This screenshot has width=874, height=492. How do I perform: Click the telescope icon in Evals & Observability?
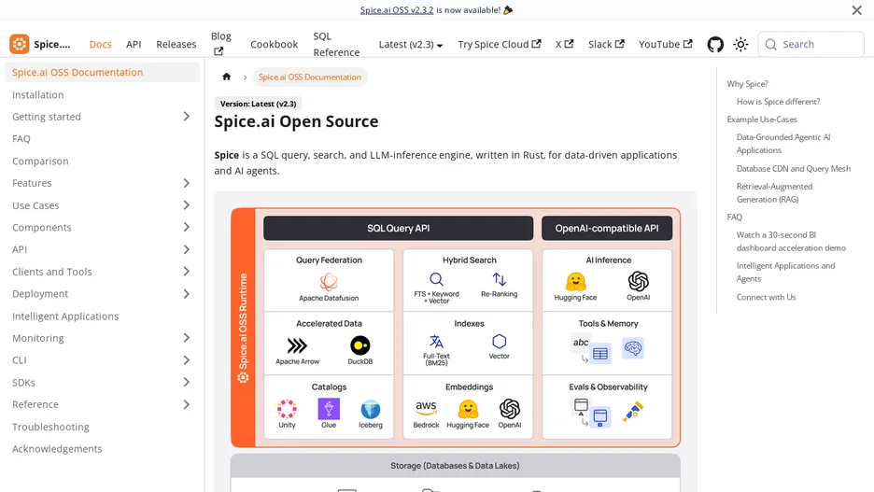click(x=633, y=412)
